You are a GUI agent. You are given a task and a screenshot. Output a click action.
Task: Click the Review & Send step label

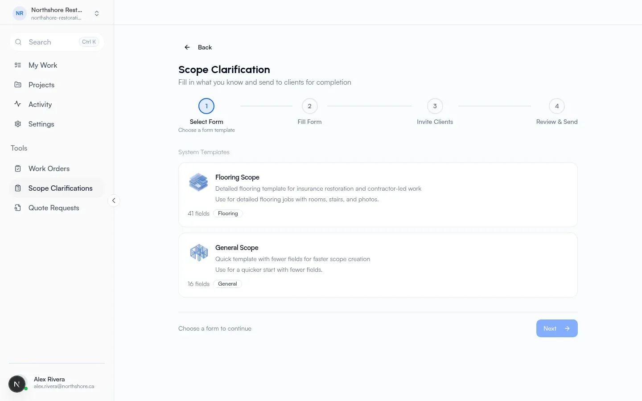[x=557, y=122]
